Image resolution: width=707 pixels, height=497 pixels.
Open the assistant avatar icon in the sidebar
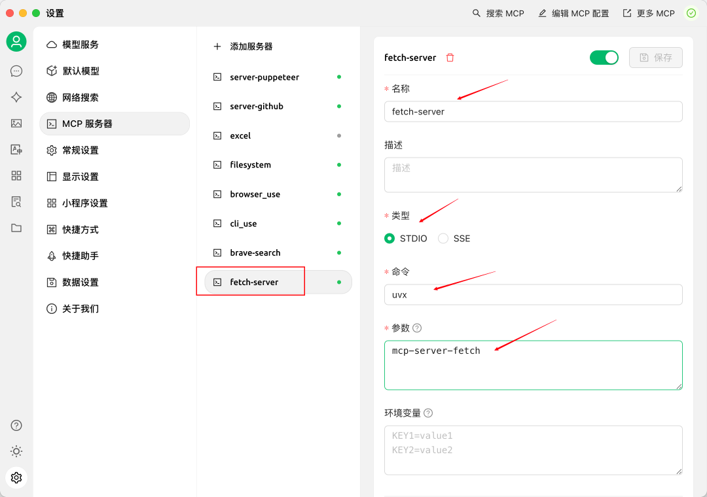pyautogui.click(x=16, y=41)
